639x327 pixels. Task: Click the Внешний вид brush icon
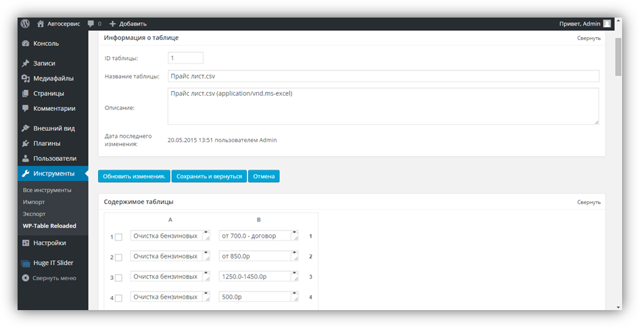click(26, 128)
